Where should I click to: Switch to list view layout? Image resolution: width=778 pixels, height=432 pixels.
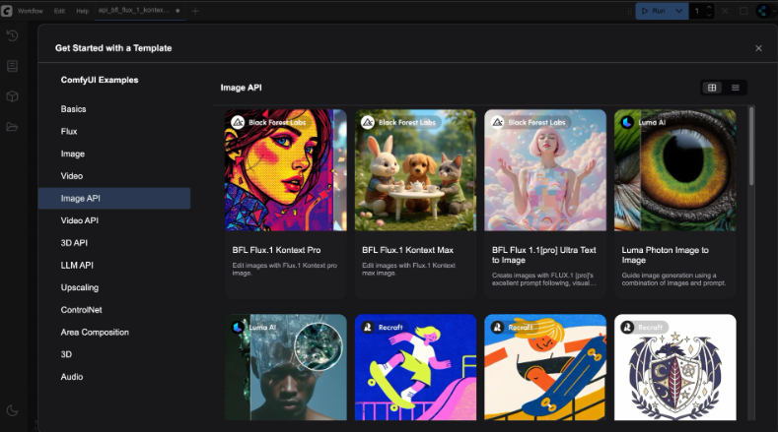pyautogui.click(x=736, y=88)
